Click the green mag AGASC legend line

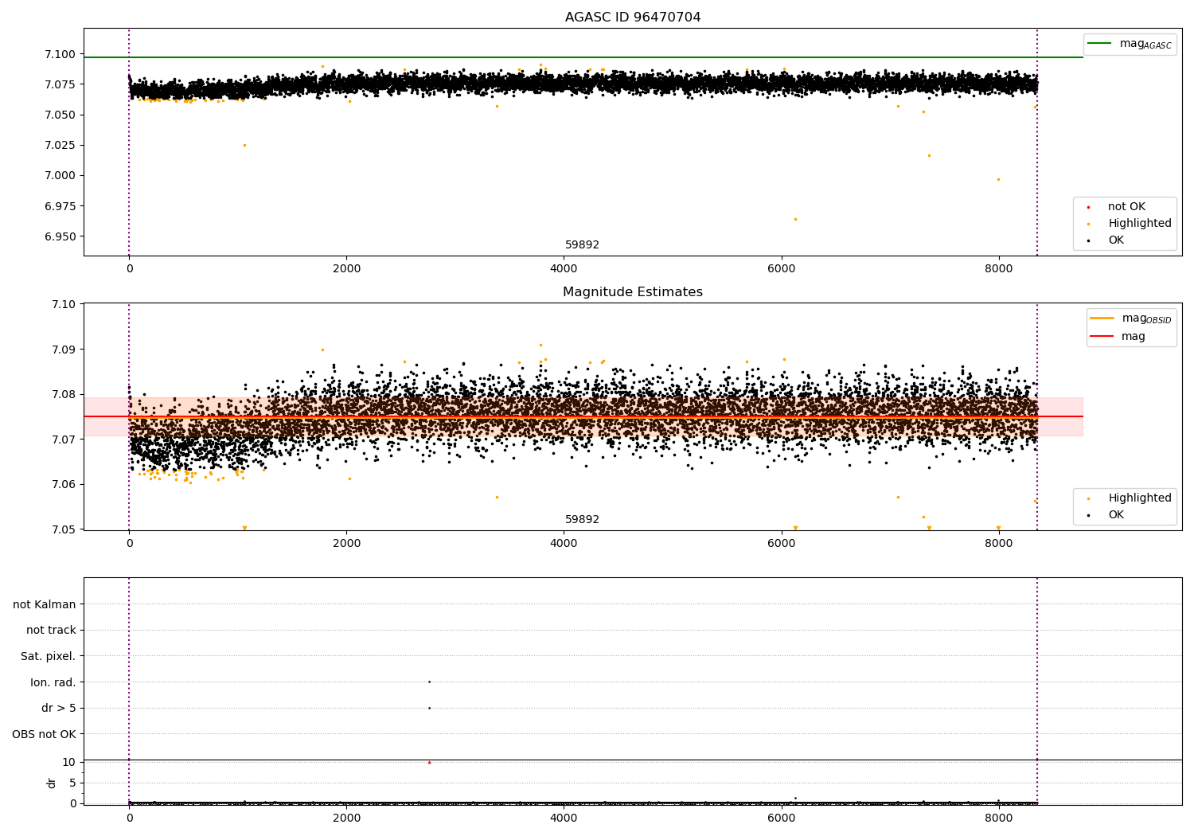(x=1099, y=44)
